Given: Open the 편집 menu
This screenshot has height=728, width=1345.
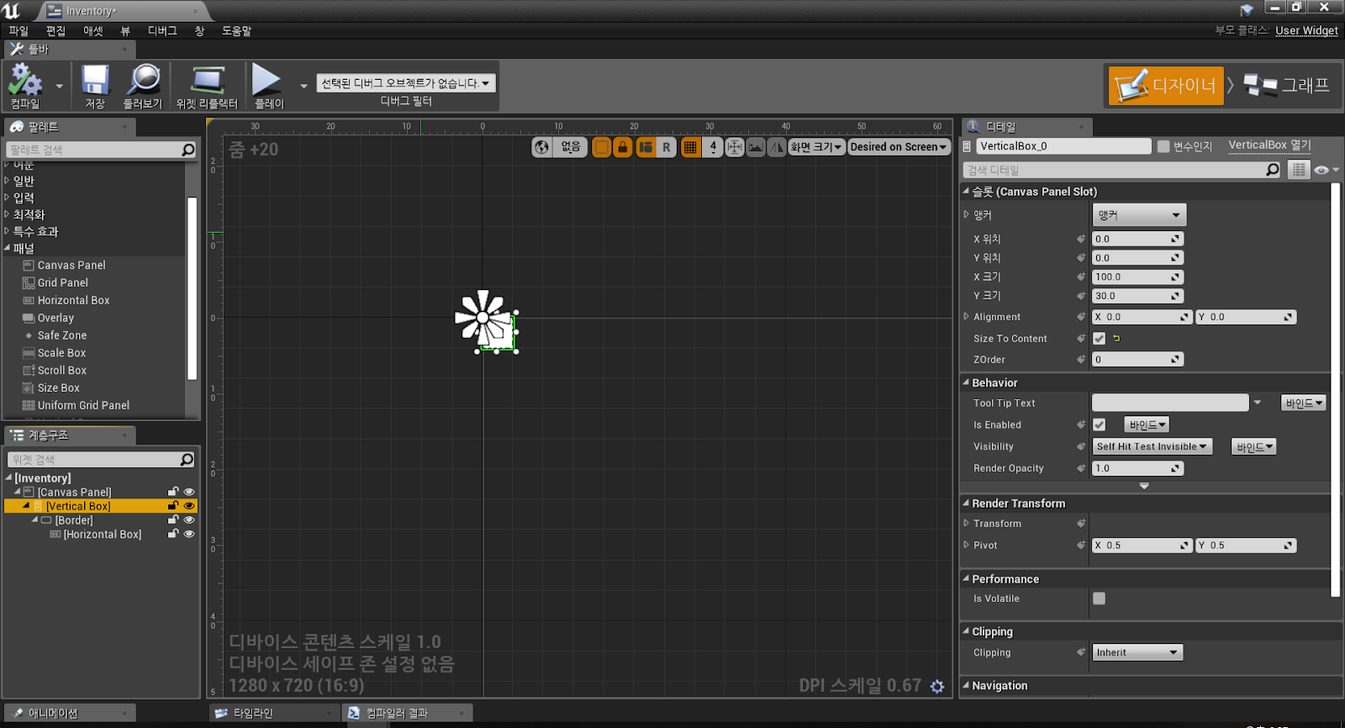Looking at the screenshot, I should coord(55,31).
